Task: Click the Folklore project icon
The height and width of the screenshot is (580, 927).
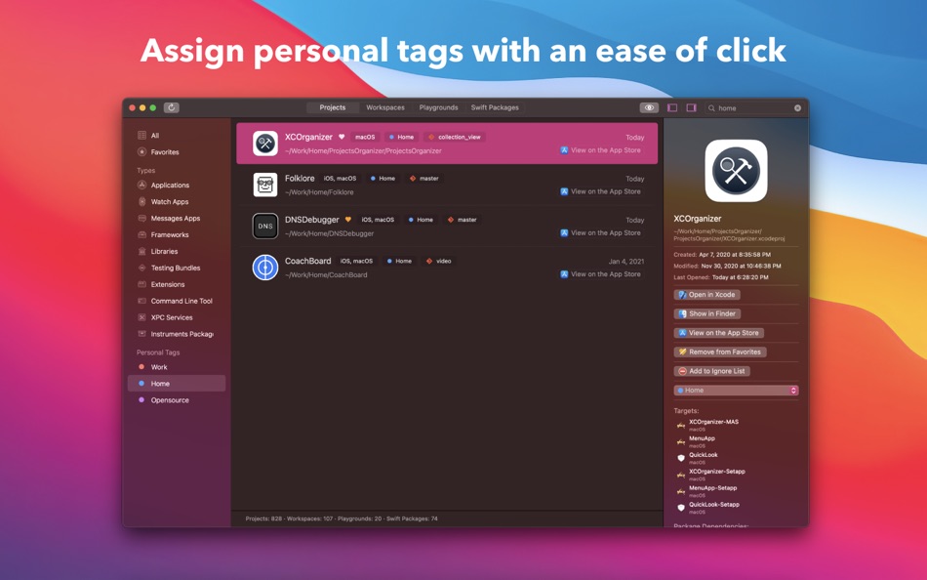Action: (265, 185)
